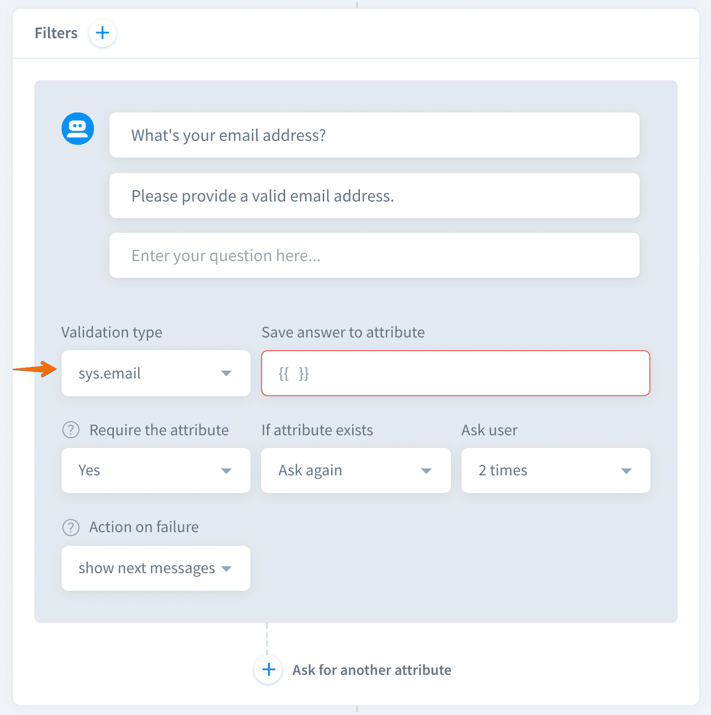Edit the "Please provide a valid email address" message
The image size is (711, 715).
pos(374,196)
